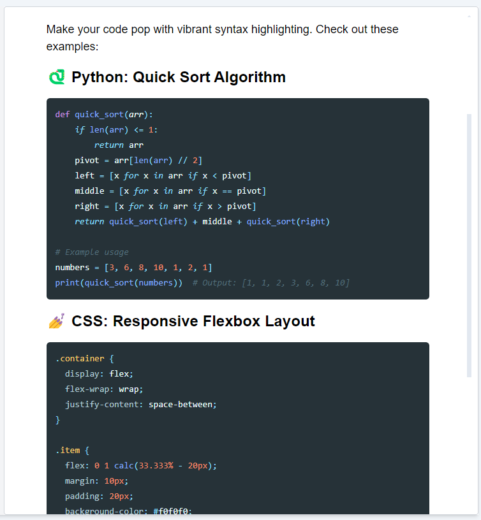Image resolution: width=481 pixels, height=520 pixels.
Task: Click the "justify-content: space-between;" line
Action: [141, 405]
